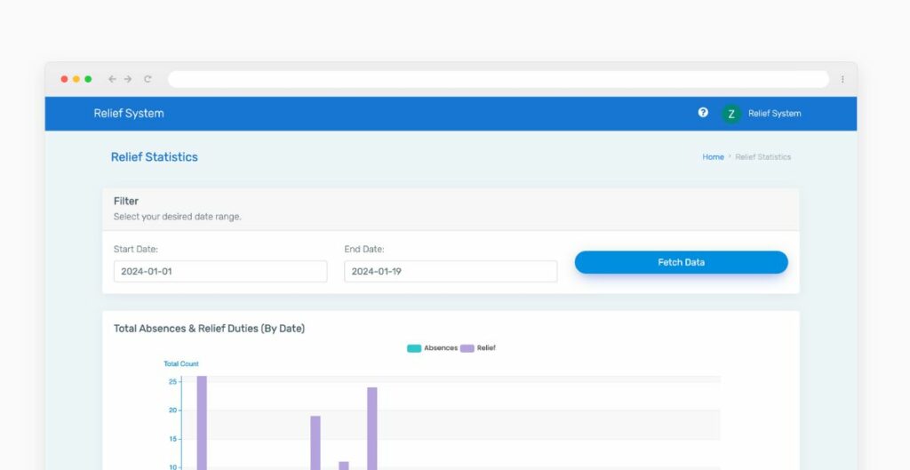
Task: Click the browser back arrow
Action: click(x=112, y=79)
